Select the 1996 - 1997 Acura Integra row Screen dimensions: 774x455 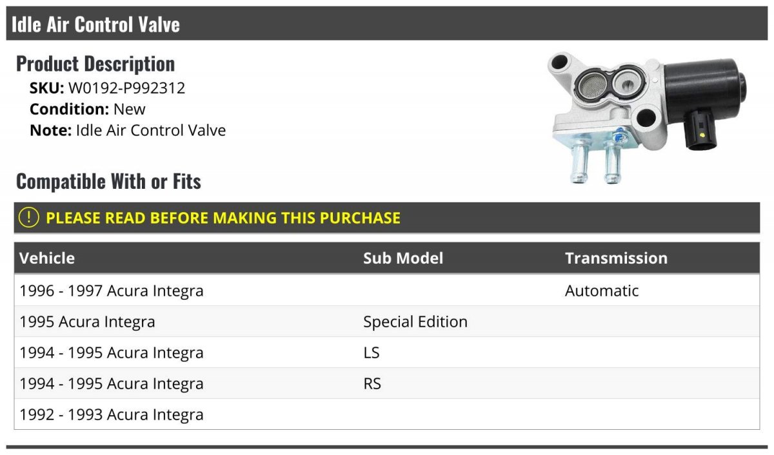(387, 291)
